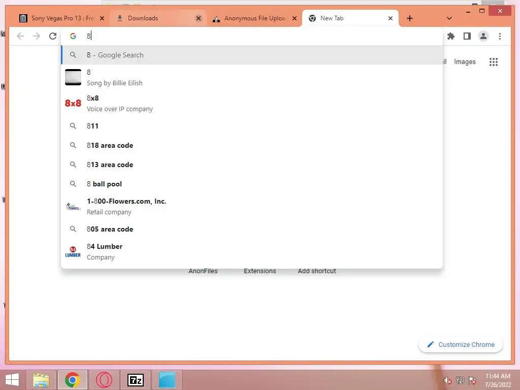Choose the '1-800-Flowers.com, Inc.' suggestion

click(252, 206)
